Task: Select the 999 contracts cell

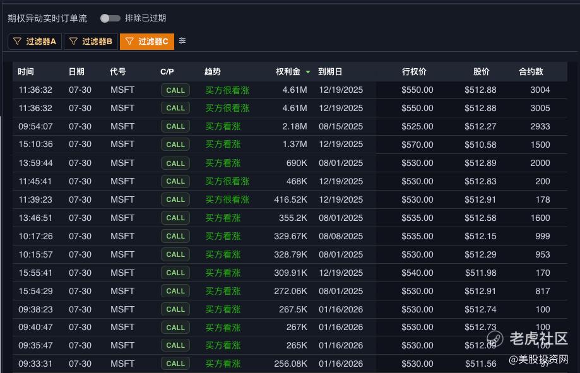Action: tap(543, 236)
